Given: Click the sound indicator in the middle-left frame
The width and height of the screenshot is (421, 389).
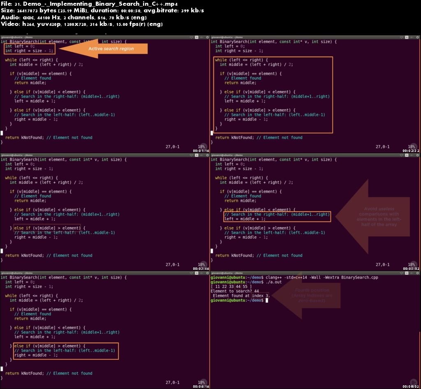Looking at the screenshot, I should click(x=202, y=155).
